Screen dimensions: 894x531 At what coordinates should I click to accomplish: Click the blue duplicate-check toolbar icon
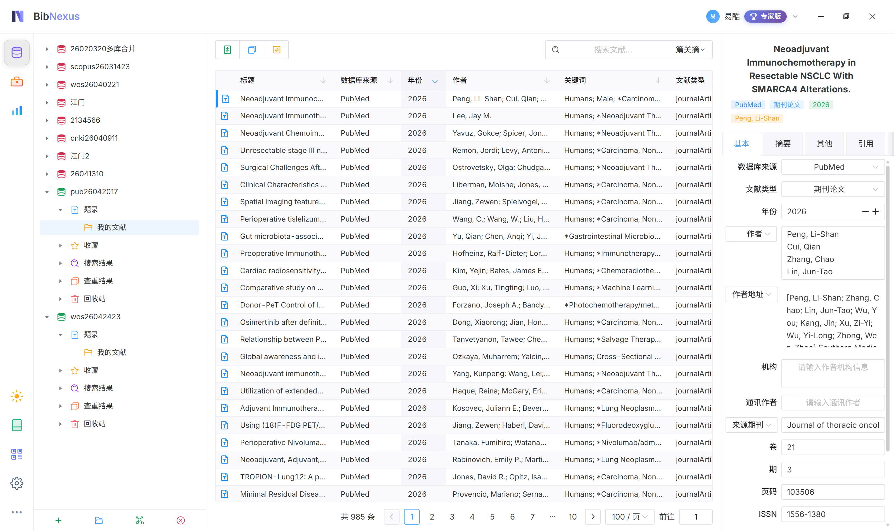pyautogui.click(x=252, y=50)
